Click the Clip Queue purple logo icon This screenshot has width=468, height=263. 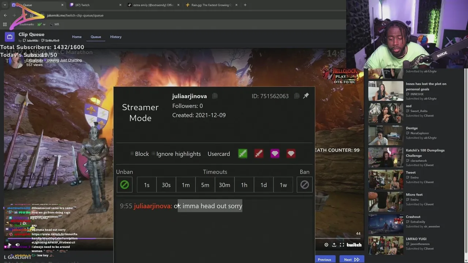[10, 37]
